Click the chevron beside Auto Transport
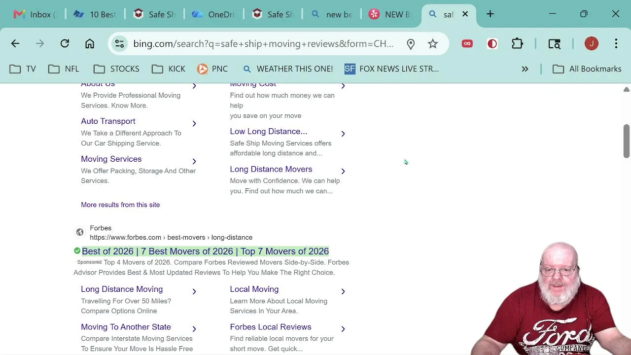Screen dimensions: 631x355 tap(194, 123)
